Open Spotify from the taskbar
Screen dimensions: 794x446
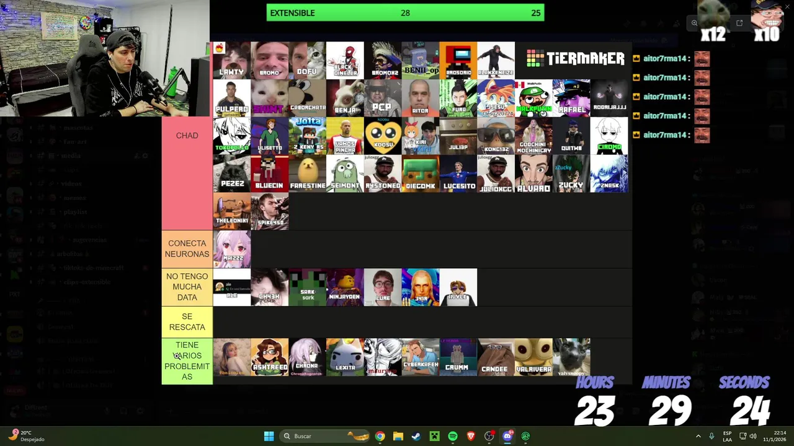[453, 436]
